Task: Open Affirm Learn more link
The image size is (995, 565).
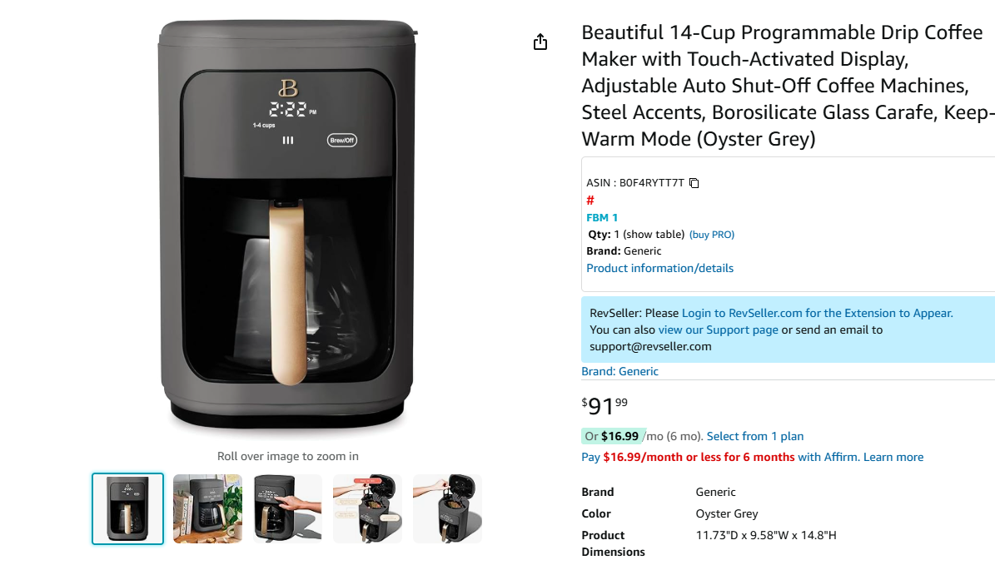Action: coord(893,457)
